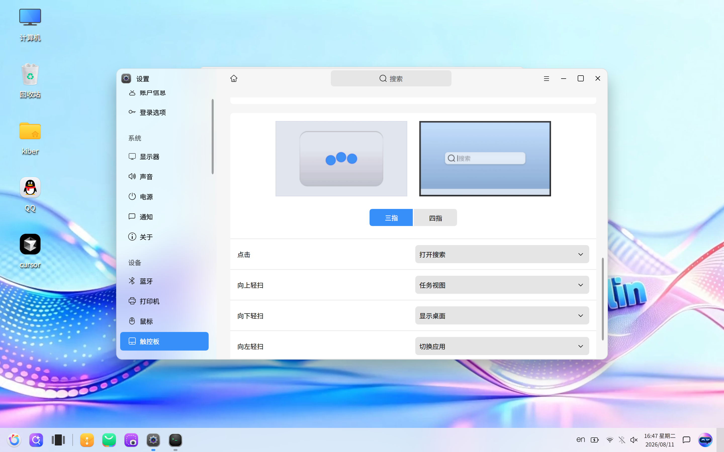Open 登录选项 in sidebar
The height and width of the screenshot is (452, 724).
164,112
